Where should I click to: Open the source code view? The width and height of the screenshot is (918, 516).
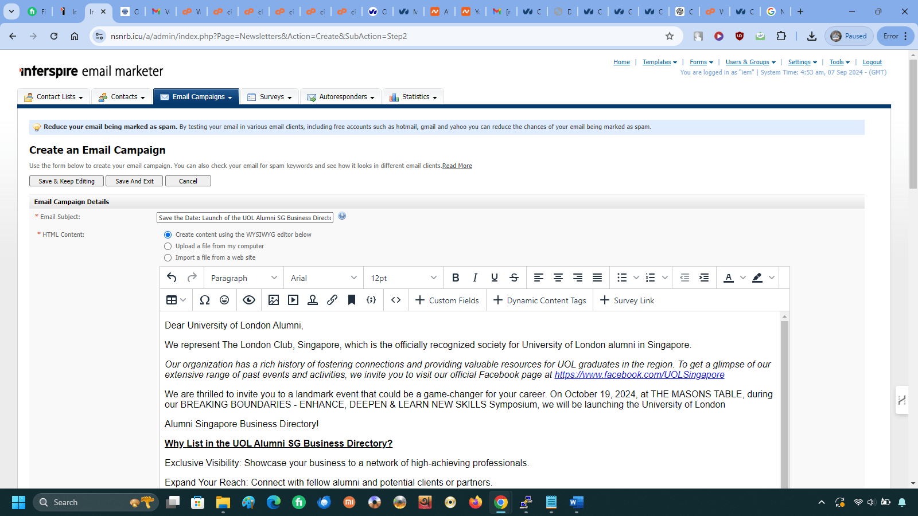click(x=396, y=300)
